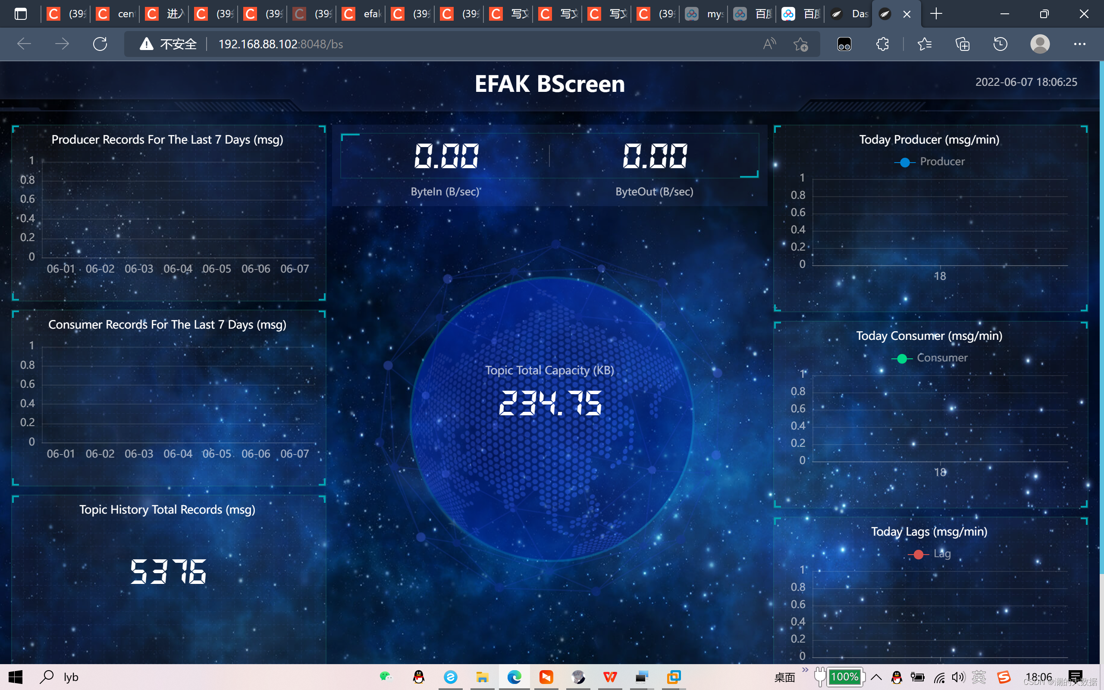Image resolution: width=1104 pixels, height=690 pixels.
Task: Click the 'Today Producer (msg/min)' title
Action: (x=929, y=140)
